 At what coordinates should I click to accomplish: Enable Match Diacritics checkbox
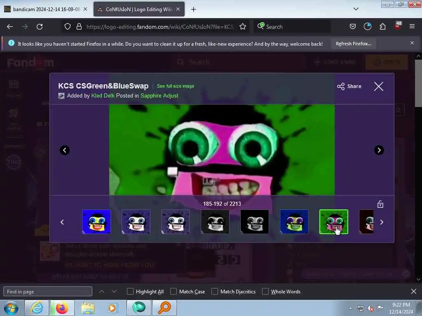click(x=215, y=291)
